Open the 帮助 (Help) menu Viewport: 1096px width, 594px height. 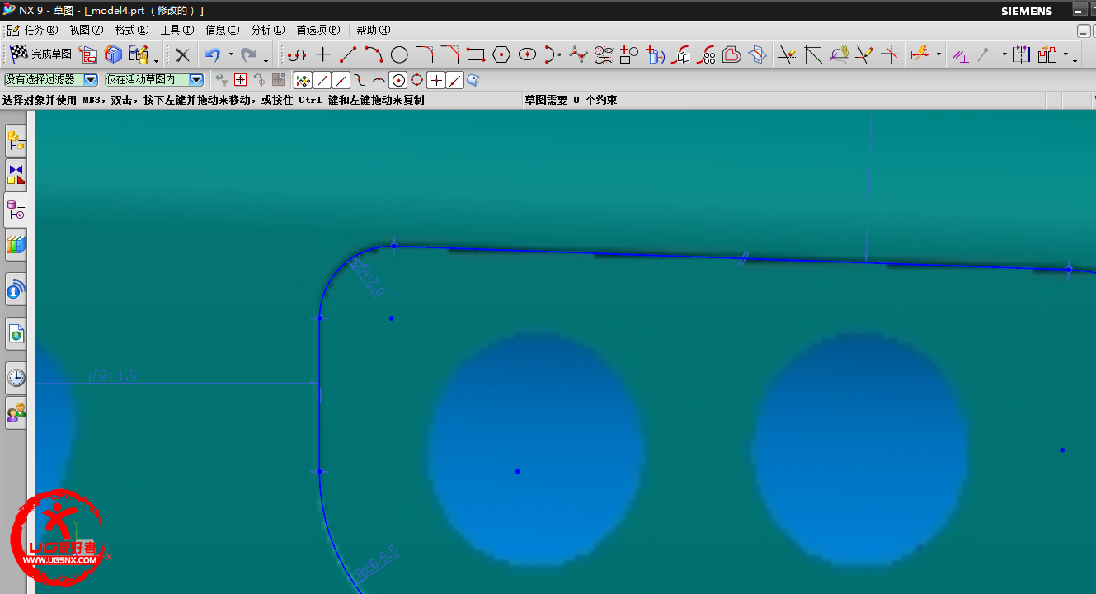pyautogui.click(x=374, y=30)
